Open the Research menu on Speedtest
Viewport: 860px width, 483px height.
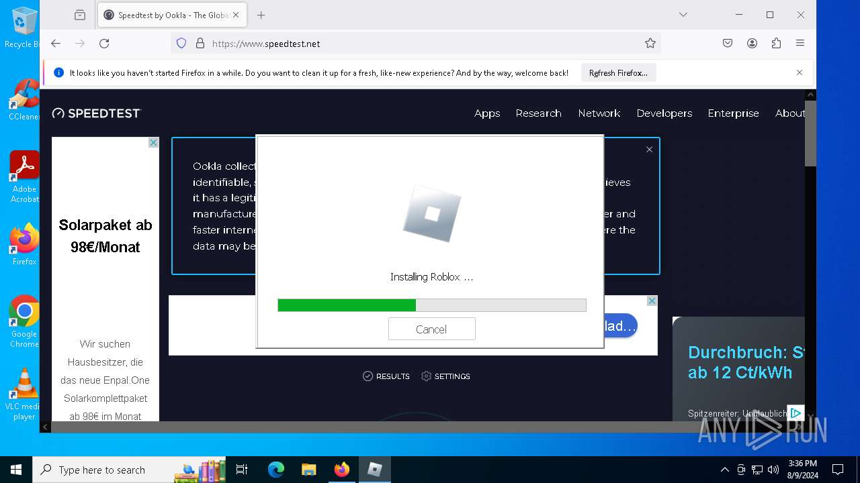point(538,113)
